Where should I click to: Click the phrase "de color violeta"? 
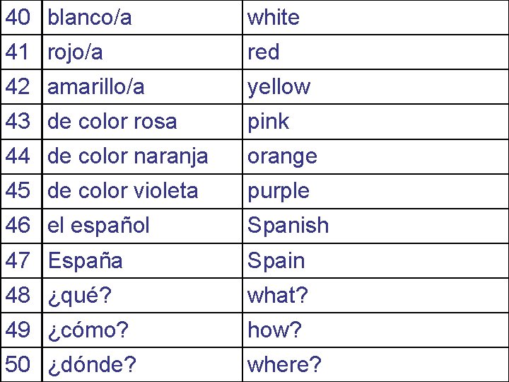(x=122, y=191)
